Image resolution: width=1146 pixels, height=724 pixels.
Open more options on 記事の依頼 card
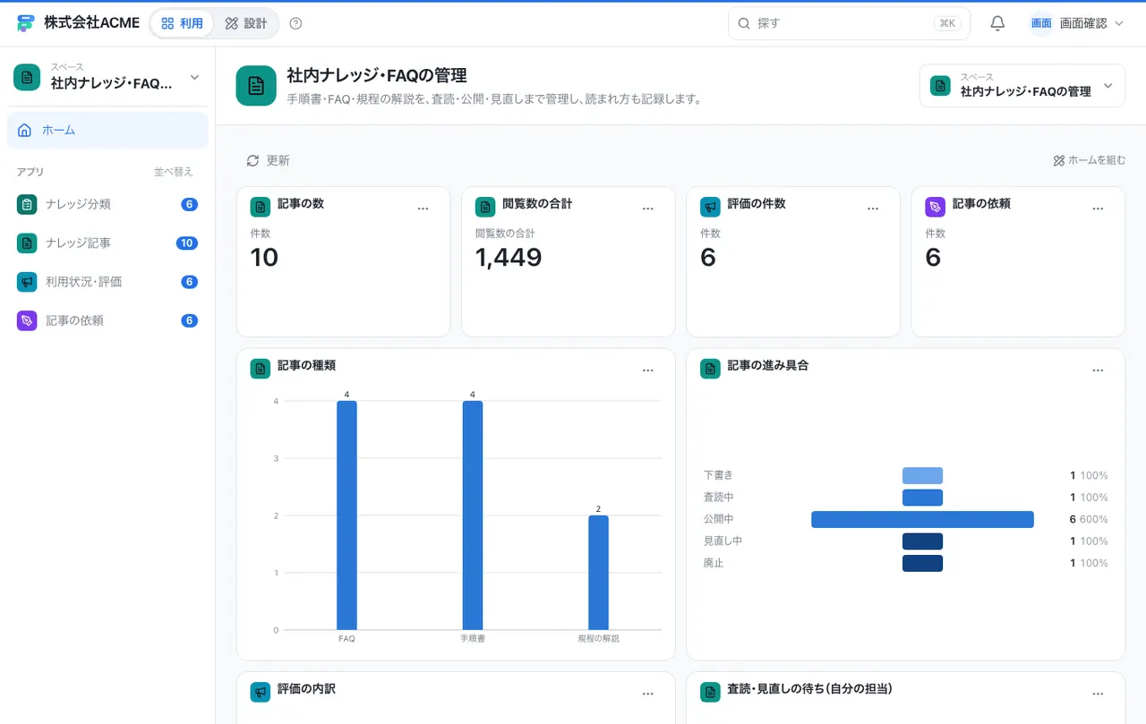(1098, 209)
